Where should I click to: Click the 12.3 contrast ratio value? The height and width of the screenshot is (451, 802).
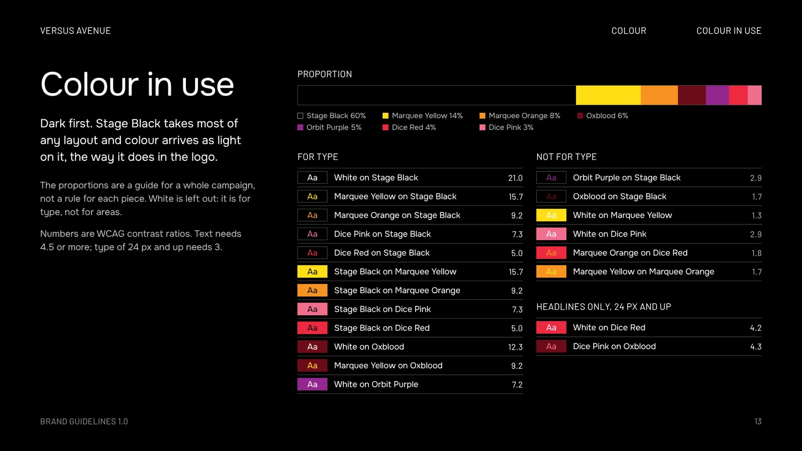point(515,347)
